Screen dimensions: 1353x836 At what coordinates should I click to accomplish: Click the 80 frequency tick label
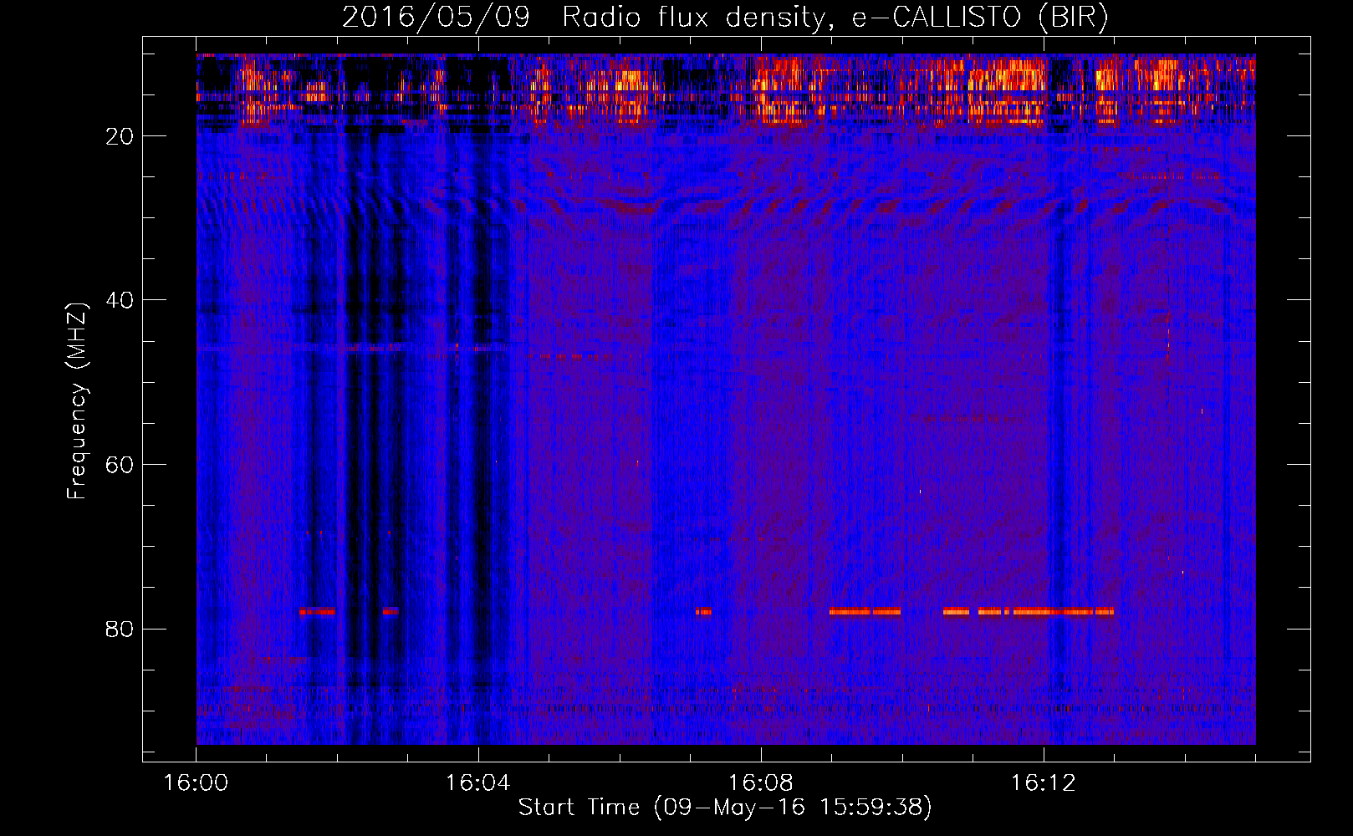point(120,629)
